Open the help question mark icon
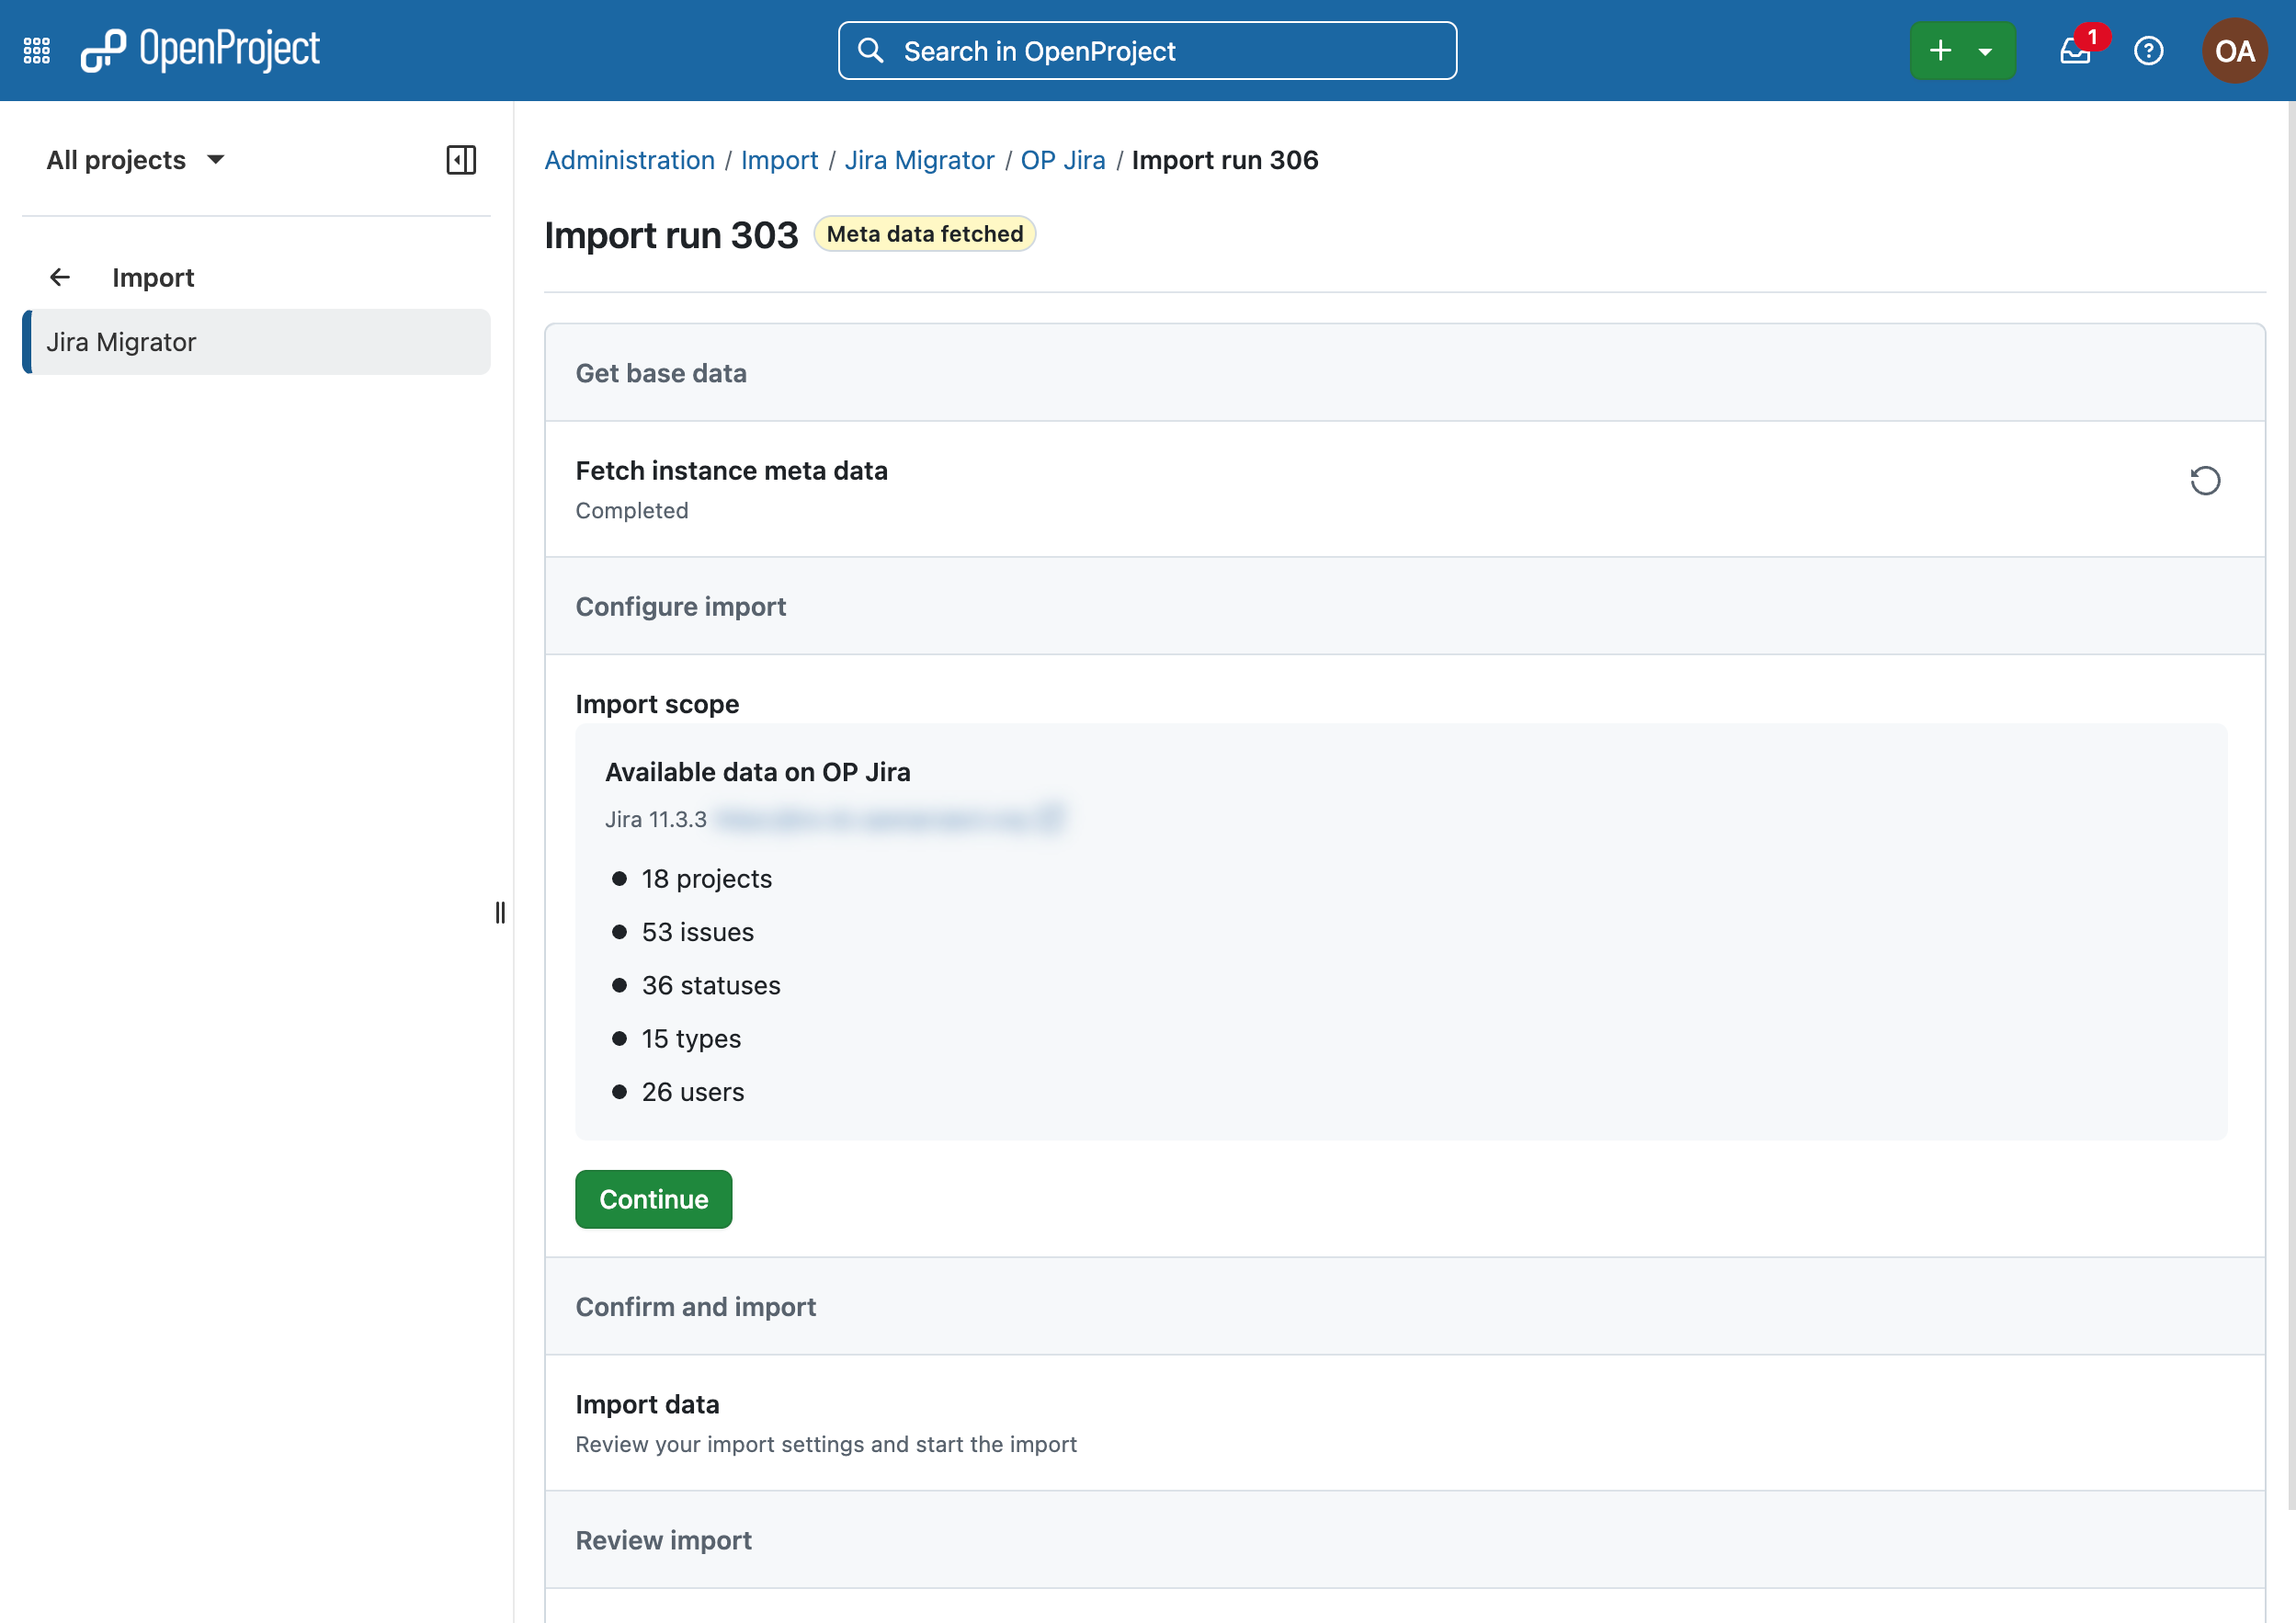2296x1623 pixels. click(2148, 51)
